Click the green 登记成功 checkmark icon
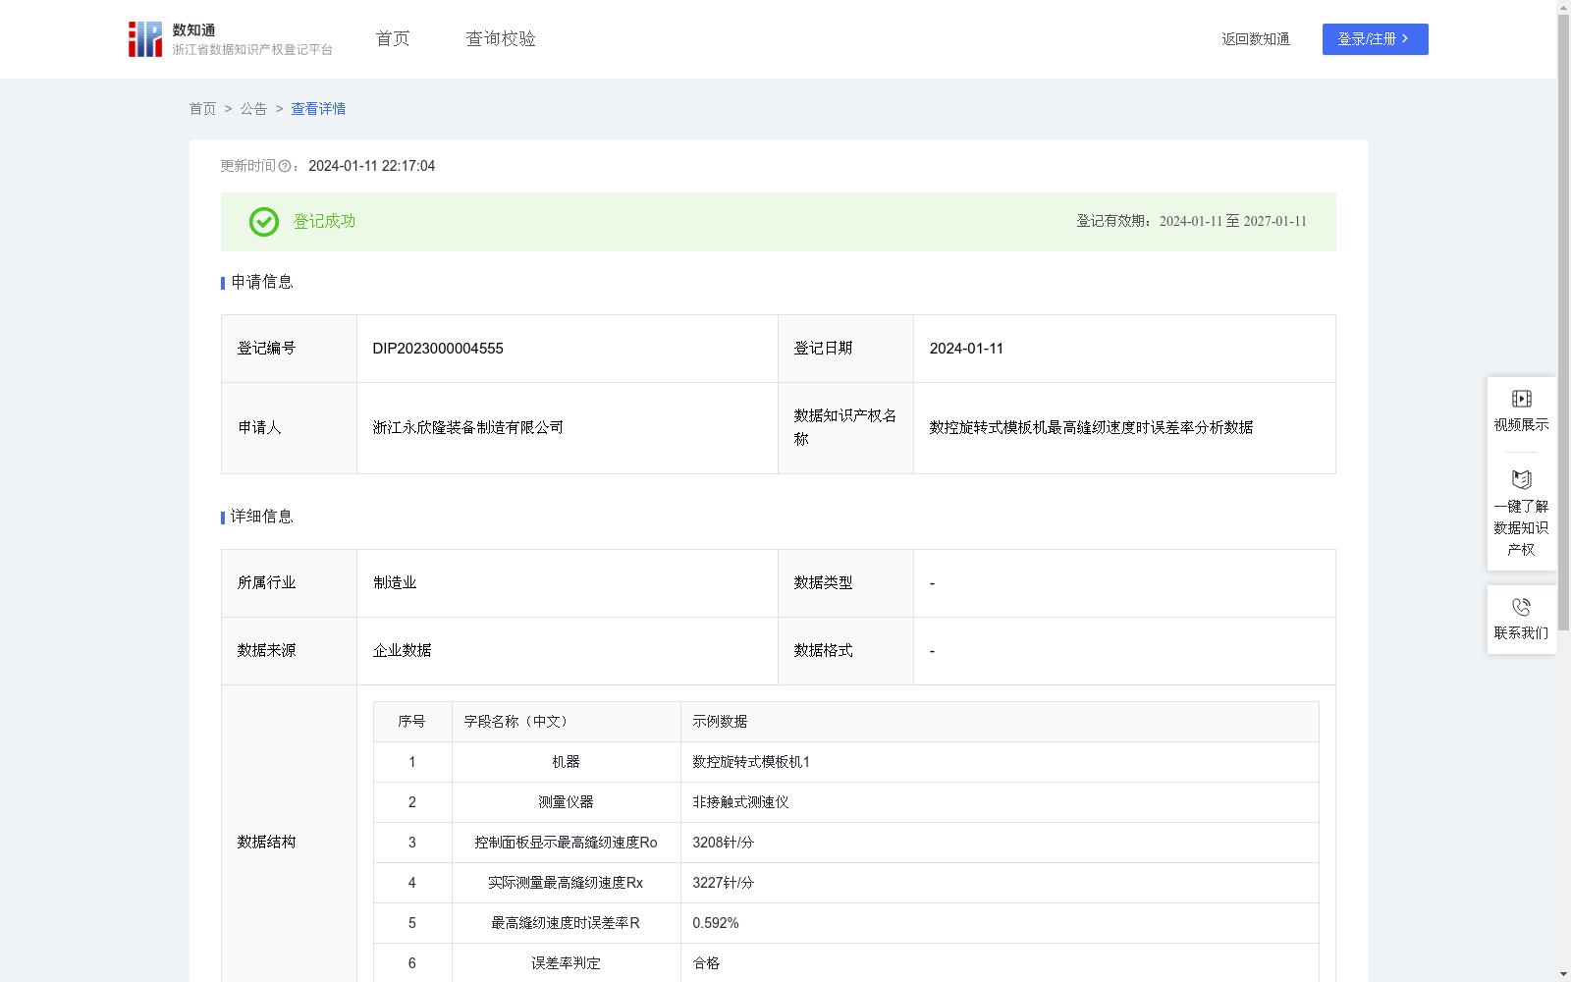 tap(263, 222)
